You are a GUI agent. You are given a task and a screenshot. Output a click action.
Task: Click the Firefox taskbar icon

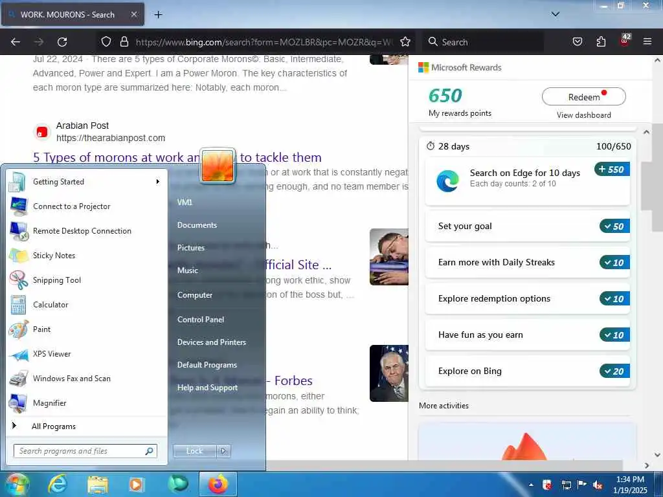(218, 484)
